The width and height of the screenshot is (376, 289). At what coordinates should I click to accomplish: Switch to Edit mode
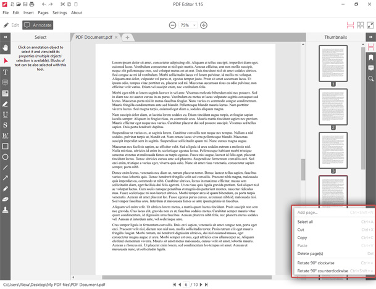pos(11,25)
